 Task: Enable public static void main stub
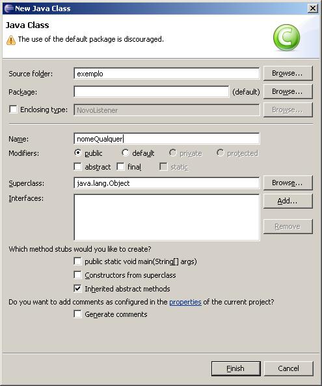coord(77,261)
